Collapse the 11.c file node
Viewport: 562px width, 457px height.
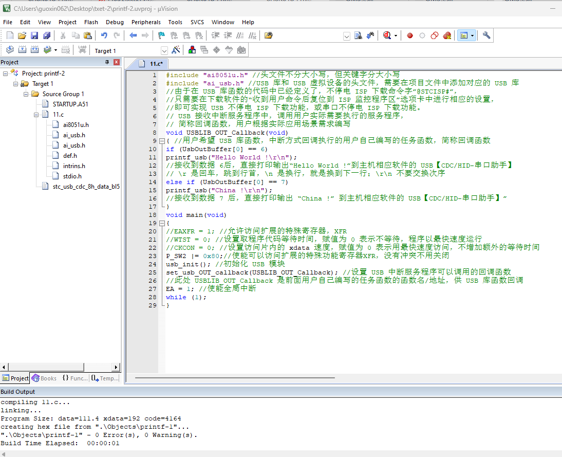pyautogui.click(x=36, y=115)
